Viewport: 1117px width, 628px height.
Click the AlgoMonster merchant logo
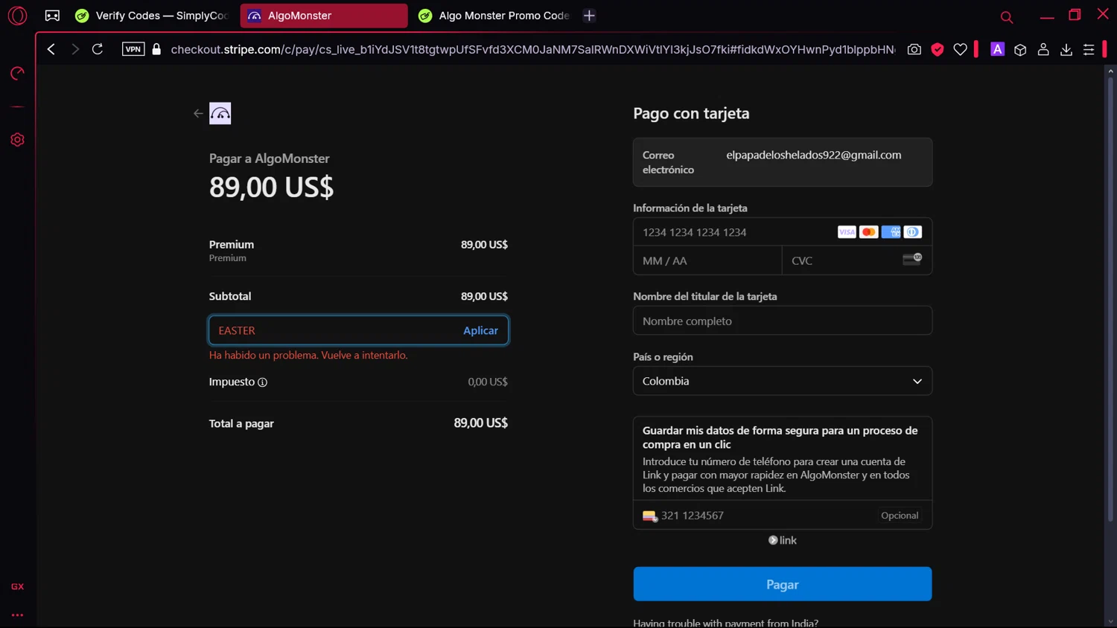pos(220,113)
